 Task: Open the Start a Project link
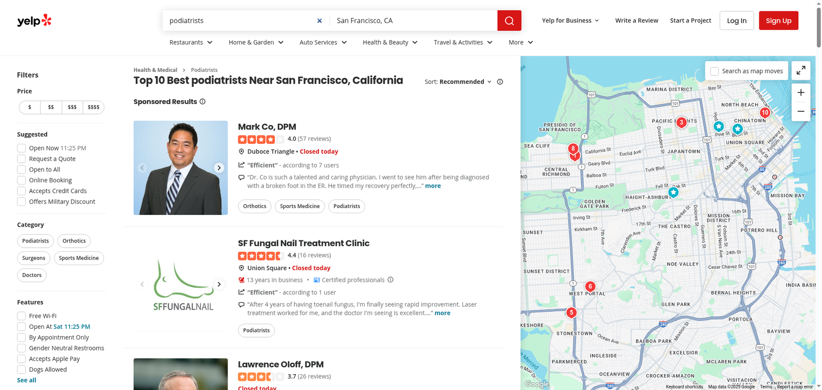[690, 21]
